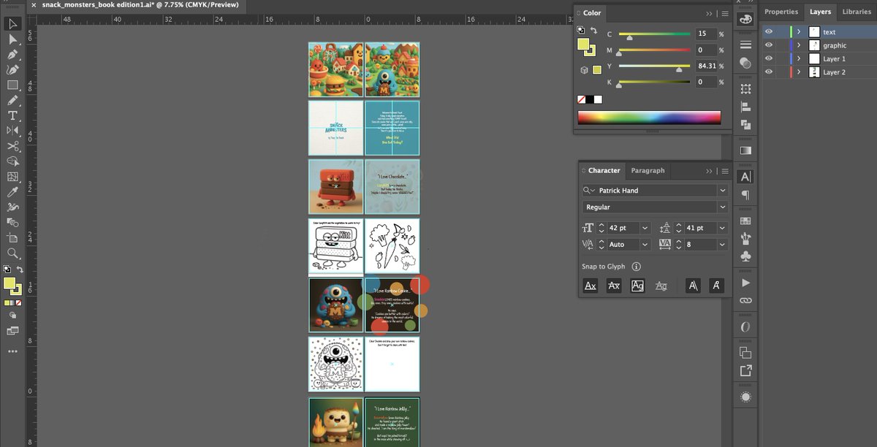
Task: Open leading dropdown at 41 pt
Action: (723, 228)
